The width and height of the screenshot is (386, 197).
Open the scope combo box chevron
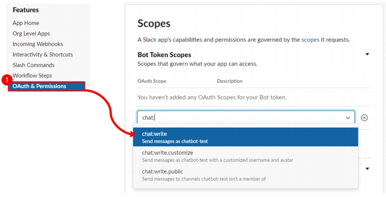(x=348, y=117)
